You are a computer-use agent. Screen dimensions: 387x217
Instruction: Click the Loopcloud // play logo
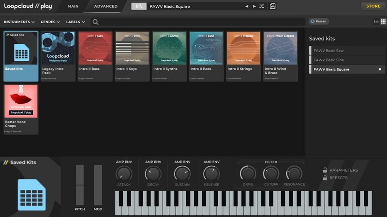coord(28,6)
